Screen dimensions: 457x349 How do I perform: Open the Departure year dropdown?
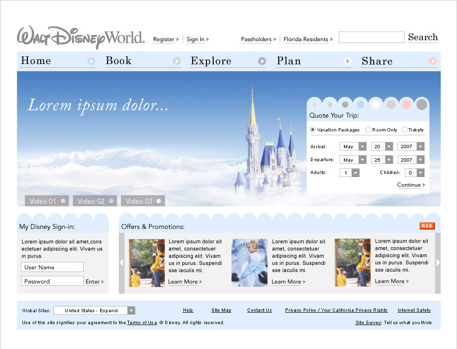click(411, 160)
